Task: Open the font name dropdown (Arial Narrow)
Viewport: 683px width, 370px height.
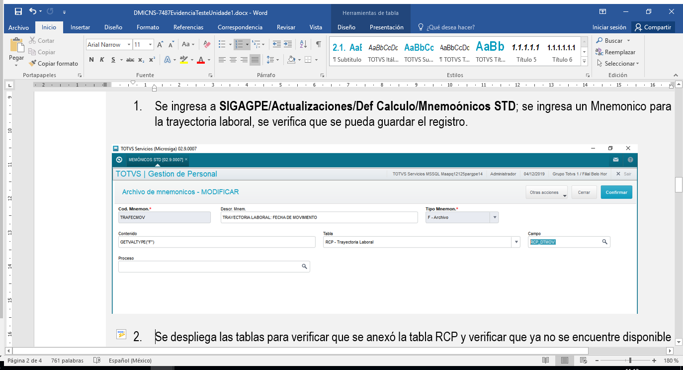Action: click(x=129, y=45)
